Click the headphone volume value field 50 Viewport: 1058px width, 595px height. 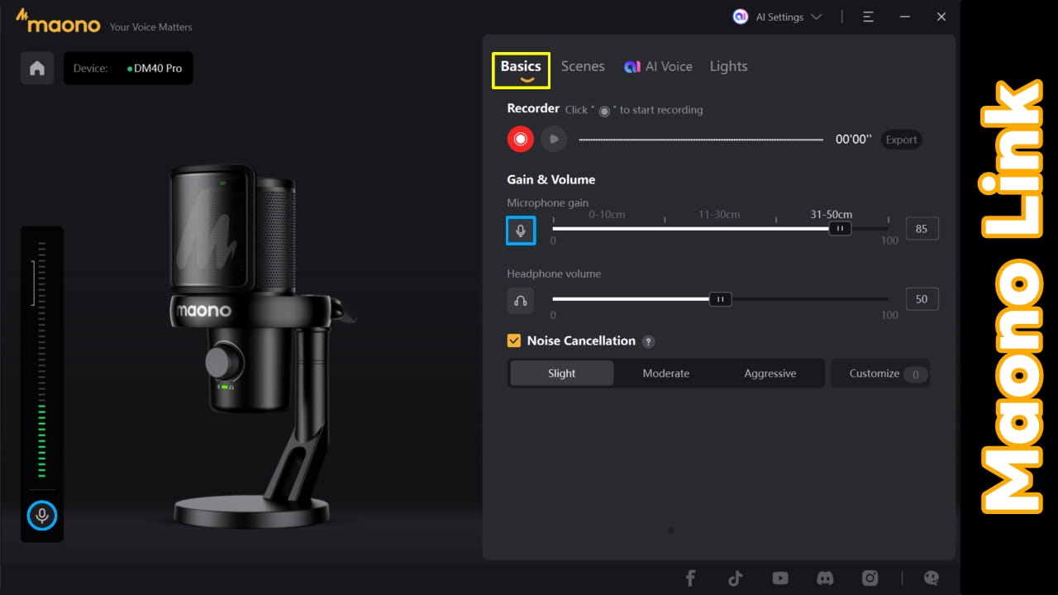coord(922,299)
